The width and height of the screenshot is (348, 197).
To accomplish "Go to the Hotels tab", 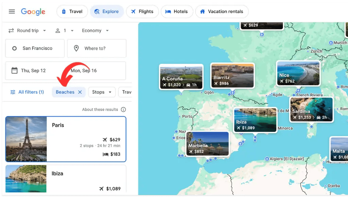I will 177,12.
